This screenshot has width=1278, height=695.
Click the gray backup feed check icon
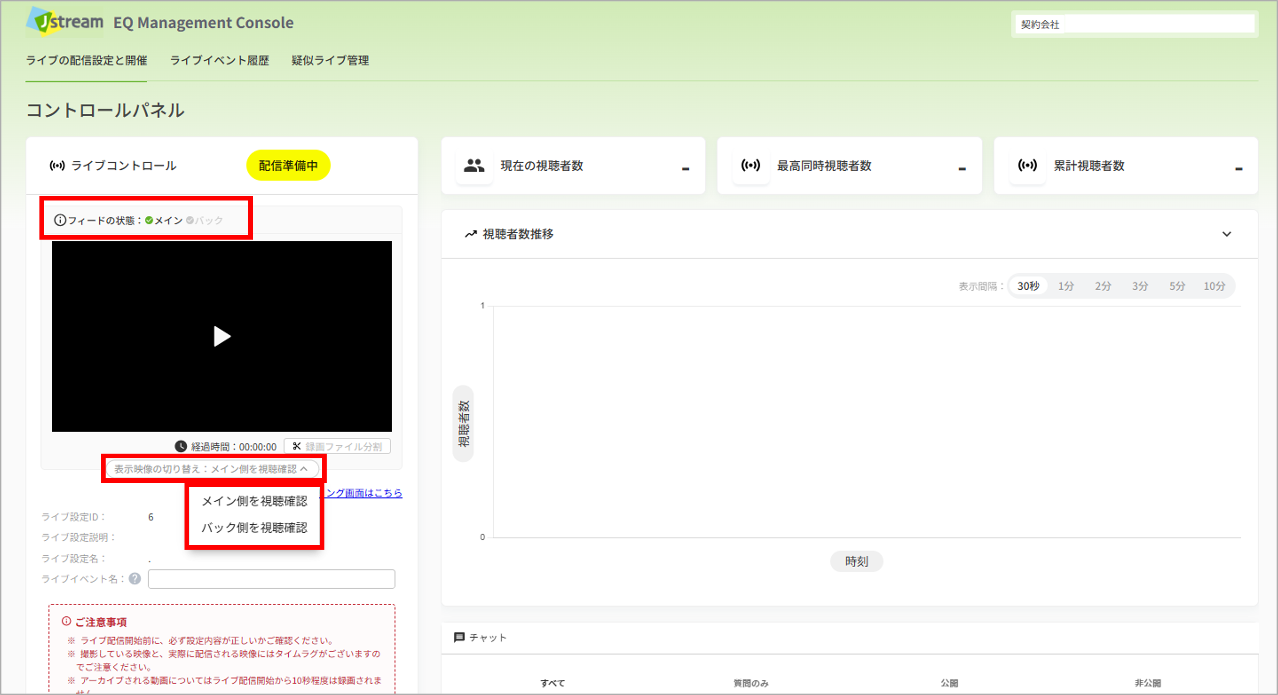[x=190, y=220]
